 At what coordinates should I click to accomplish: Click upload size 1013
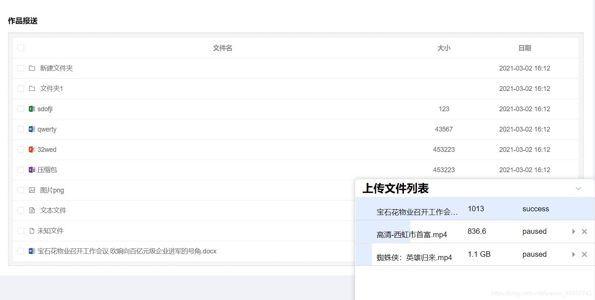coord(476,209)
